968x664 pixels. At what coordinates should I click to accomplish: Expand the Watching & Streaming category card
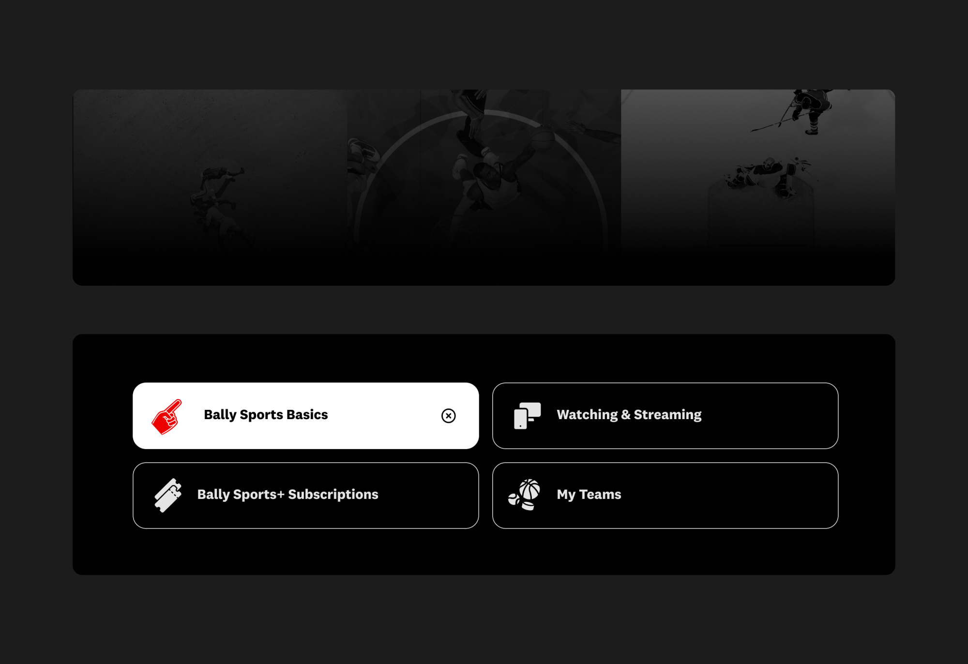[665, 416]
